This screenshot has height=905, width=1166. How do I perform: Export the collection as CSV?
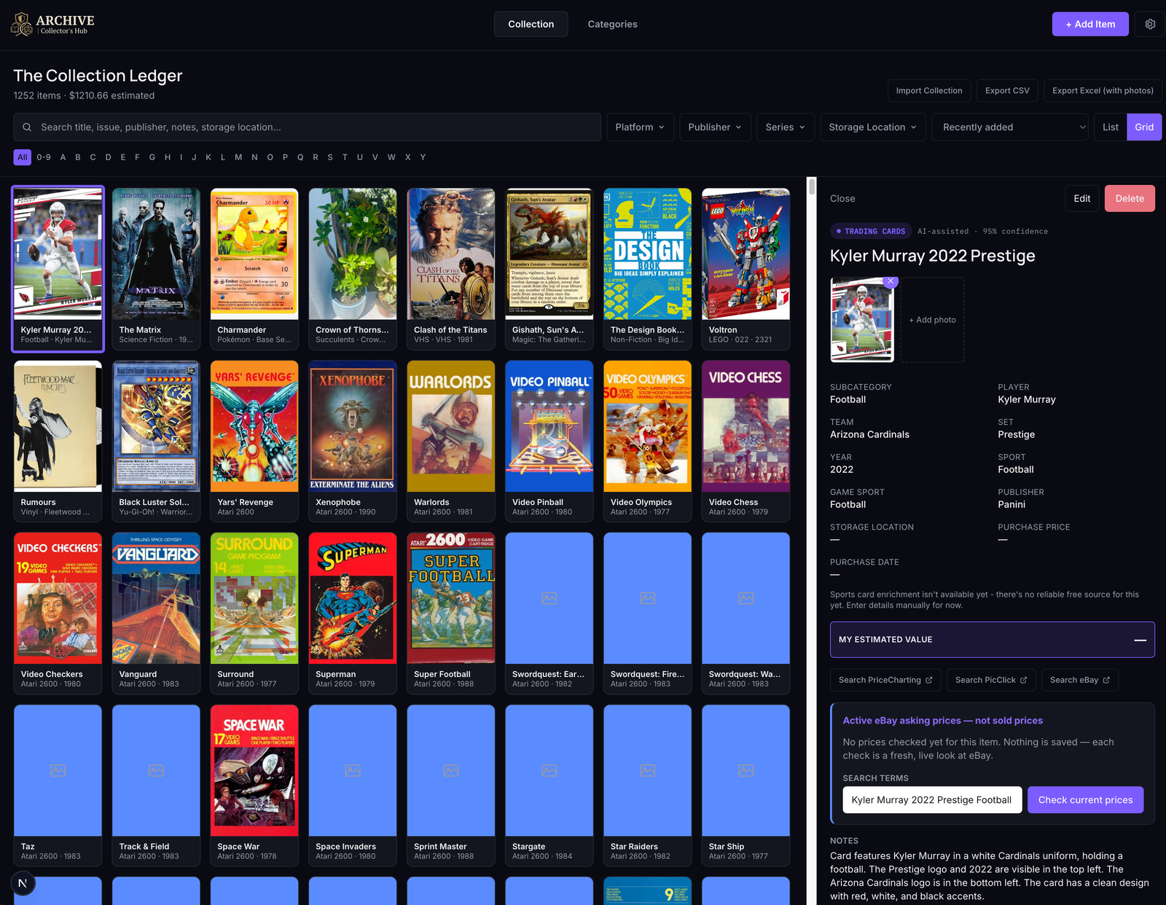coord(1007,90)
